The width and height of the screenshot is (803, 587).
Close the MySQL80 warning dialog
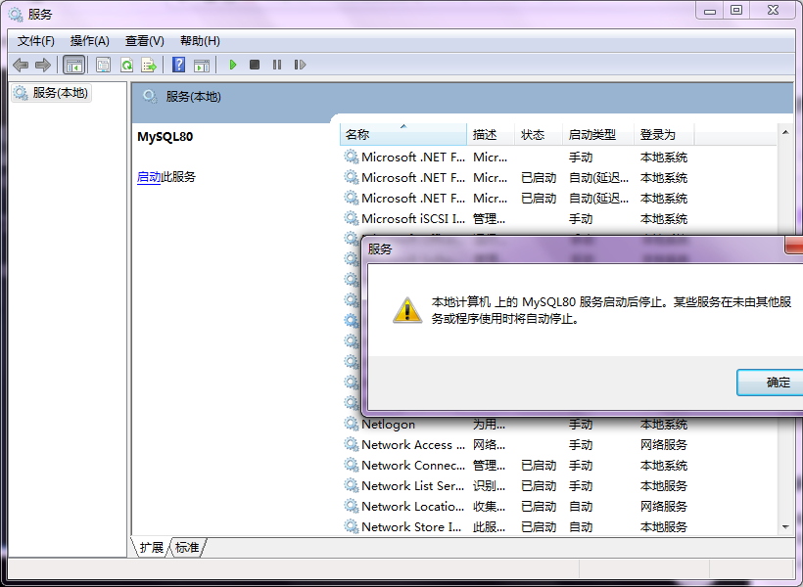(794, 246)
